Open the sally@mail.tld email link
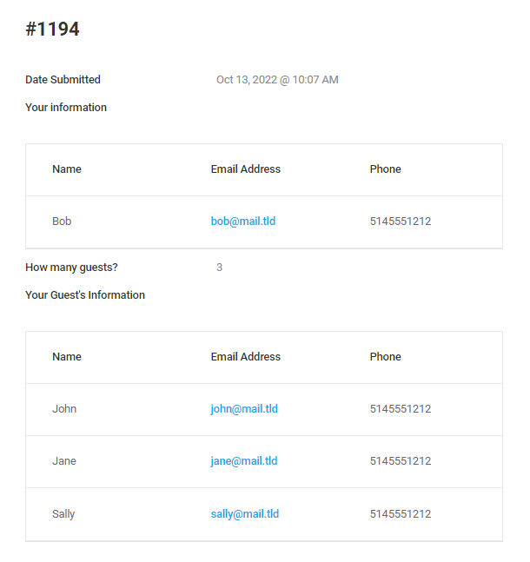This screenshot has height=562, width=530. tap(245, 514)
